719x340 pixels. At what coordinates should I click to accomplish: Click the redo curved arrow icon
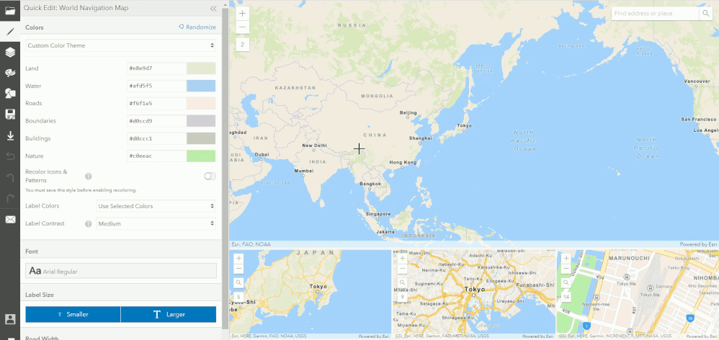pos(10,197)
